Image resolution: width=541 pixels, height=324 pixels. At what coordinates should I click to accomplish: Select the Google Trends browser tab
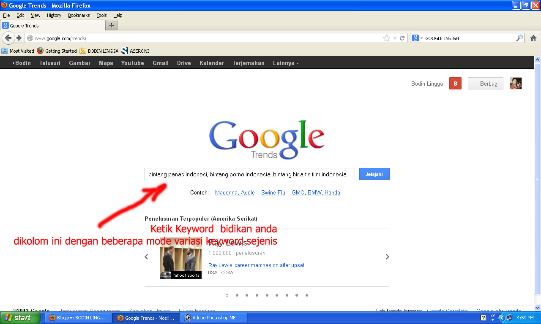point(52,25)
